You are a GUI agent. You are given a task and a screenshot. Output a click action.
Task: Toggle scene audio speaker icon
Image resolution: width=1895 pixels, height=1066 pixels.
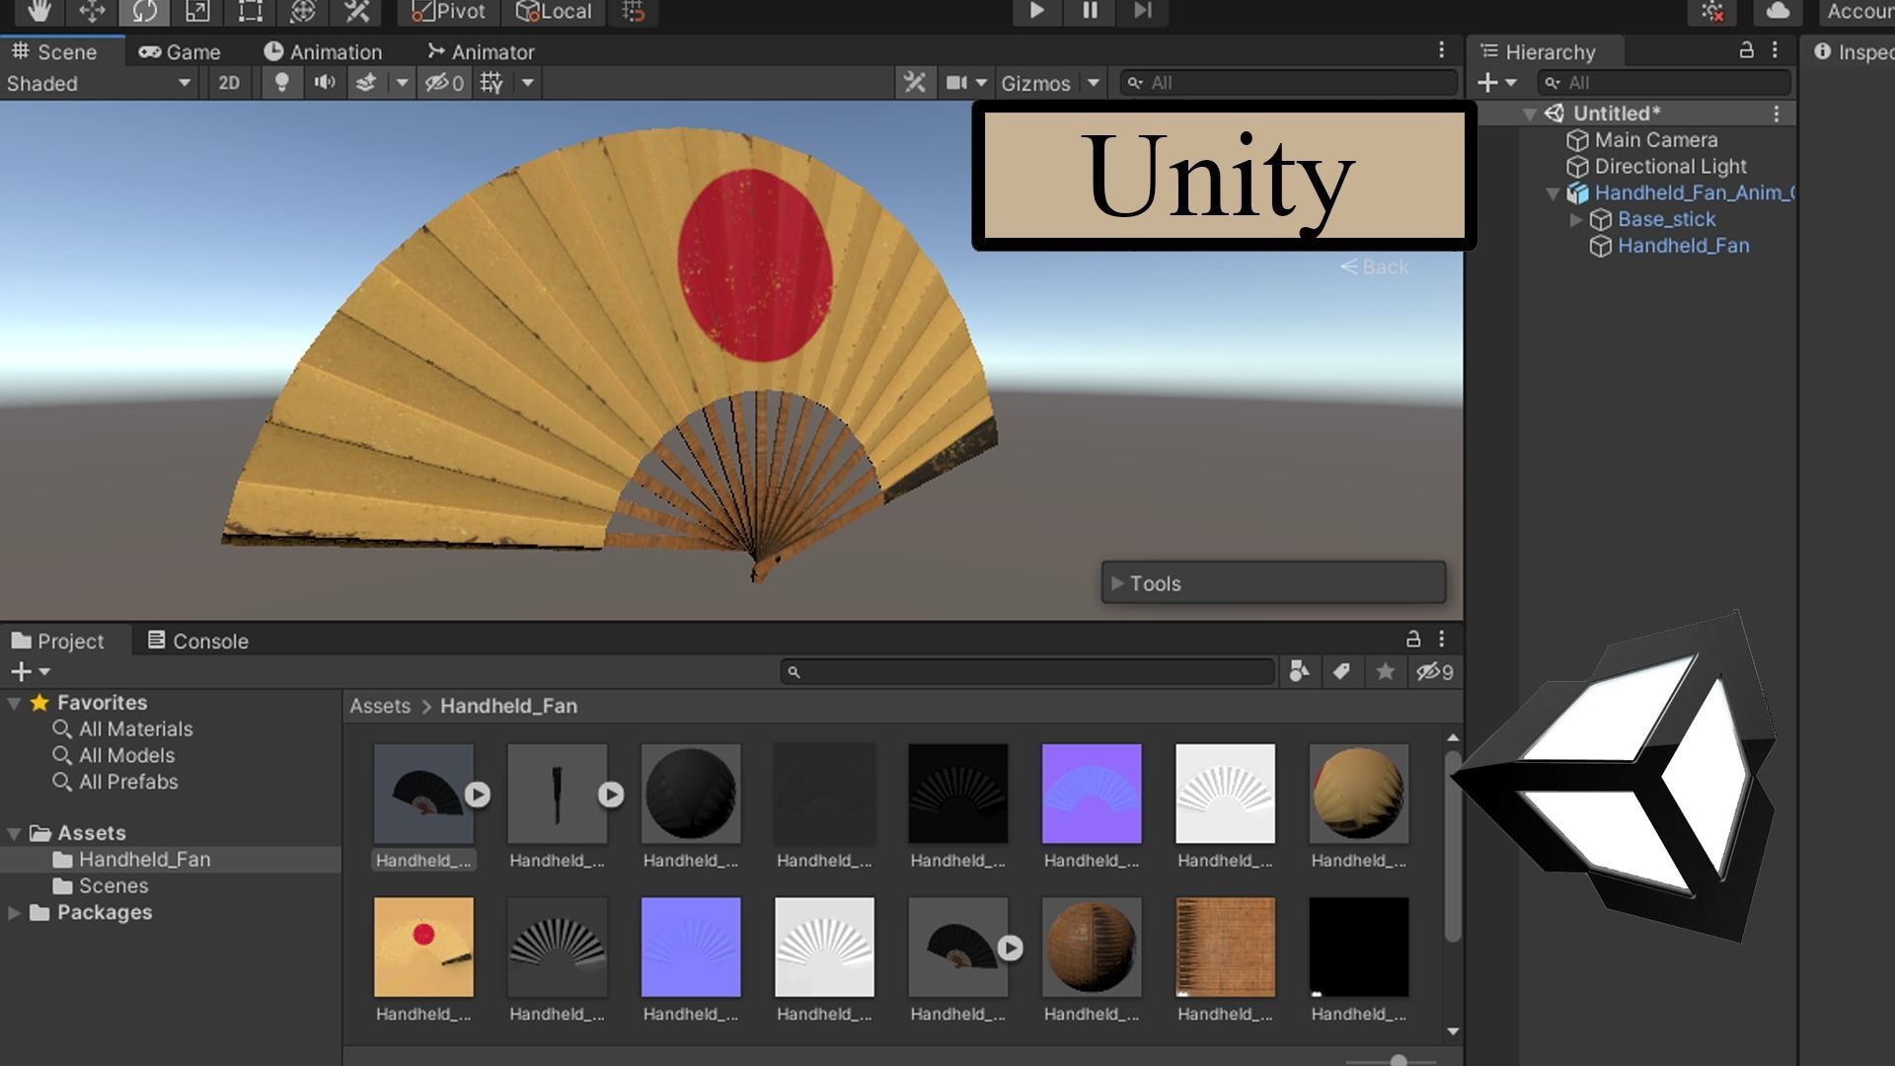[324, 83]
